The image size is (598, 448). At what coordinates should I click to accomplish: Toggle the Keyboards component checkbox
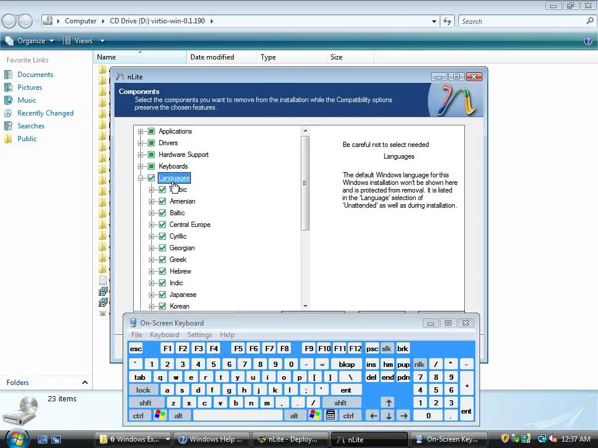click(x=151, y=166)
